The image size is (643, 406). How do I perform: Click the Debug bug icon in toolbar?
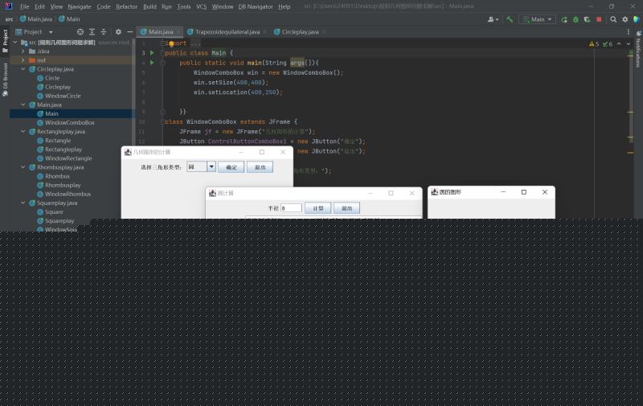[x=575, y=18]
